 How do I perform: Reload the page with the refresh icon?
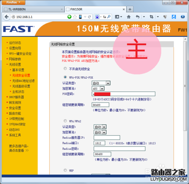90,17
